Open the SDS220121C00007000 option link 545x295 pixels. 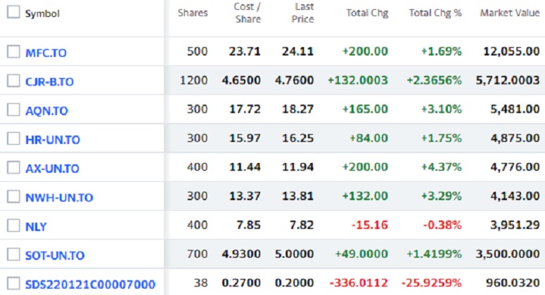click(x=90, y=284)
